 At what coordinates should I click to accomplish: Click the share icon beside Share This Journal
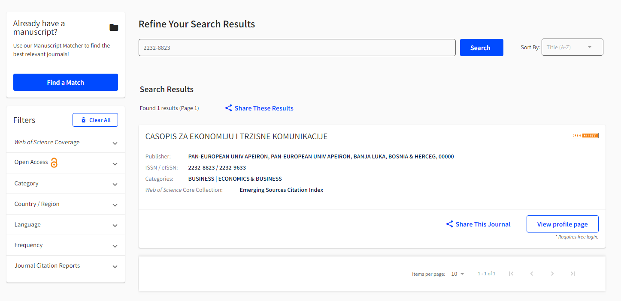click(450, 224)
